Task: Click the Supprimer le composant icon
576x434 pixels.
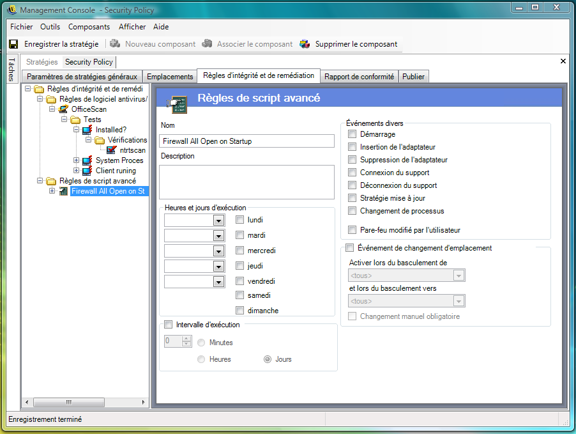Action: point(305,44)
